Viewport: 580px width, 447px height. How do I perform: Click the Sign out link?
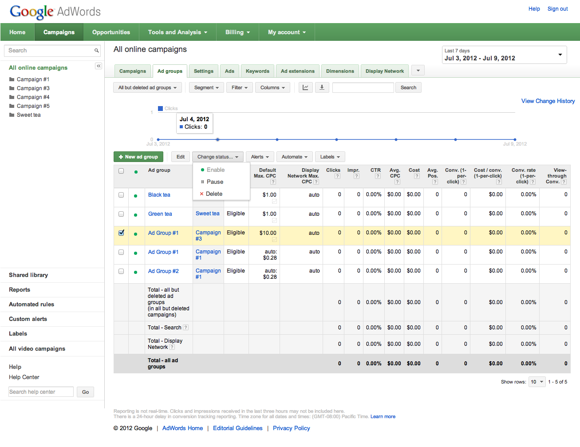click(557, 9)
